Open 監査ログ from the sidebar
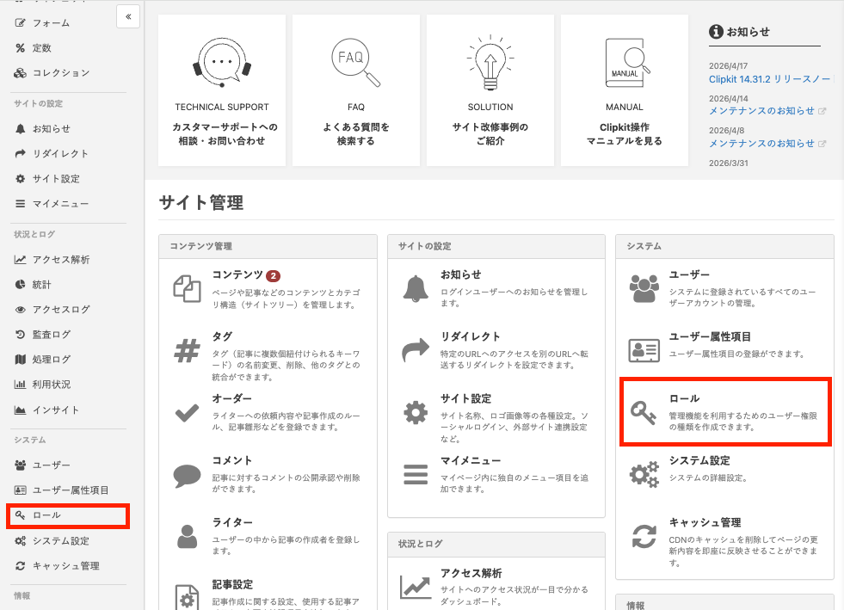The width and height of the screenshot is (844, 610). click(x=51, y=334)
